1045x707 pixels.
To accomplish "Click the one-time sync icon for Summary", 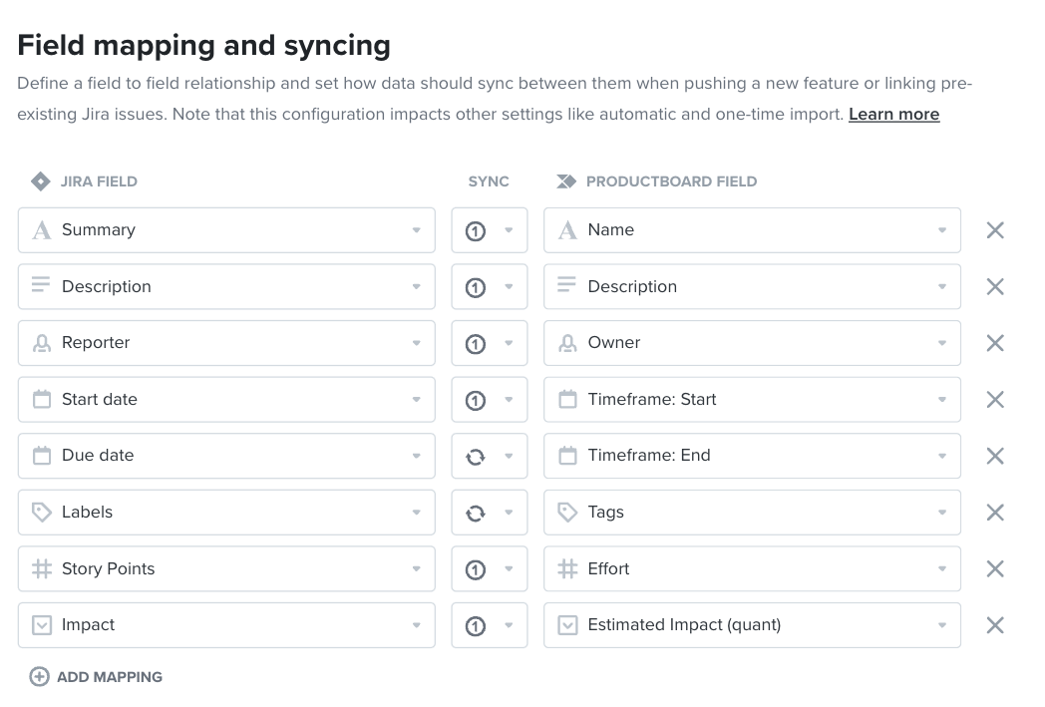I will point(476,231).
